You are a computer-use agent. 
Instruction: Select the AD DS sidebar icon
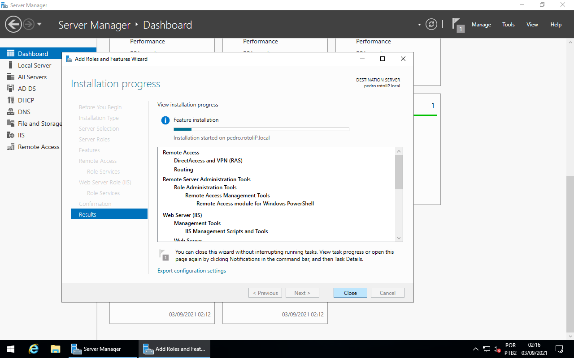click(11, 89)
